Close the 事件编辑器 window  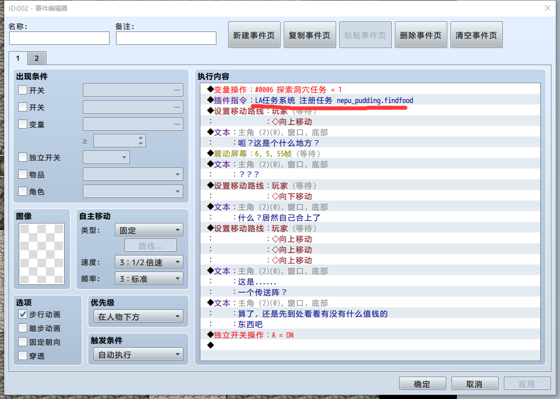tap(548, 8)
